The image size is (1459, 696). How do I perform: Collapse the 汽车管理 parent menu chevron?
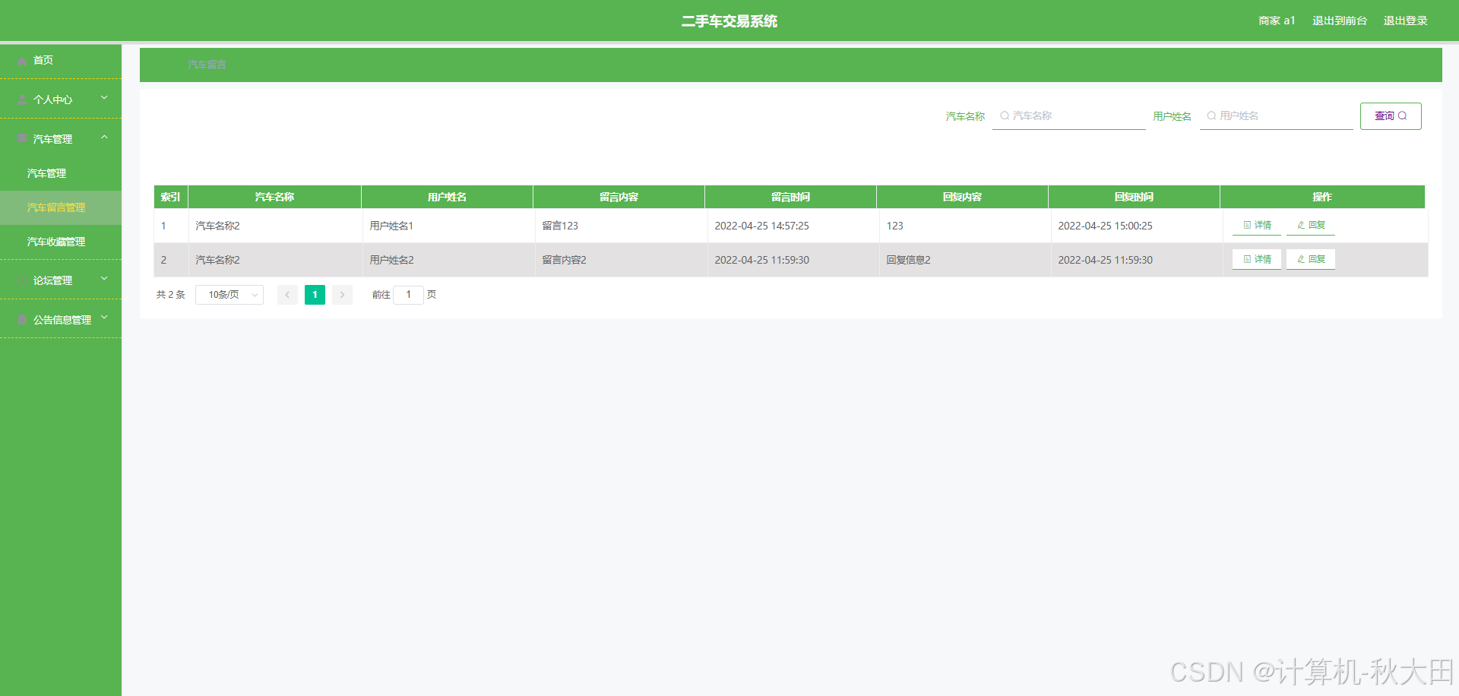(x=104, y=138)
